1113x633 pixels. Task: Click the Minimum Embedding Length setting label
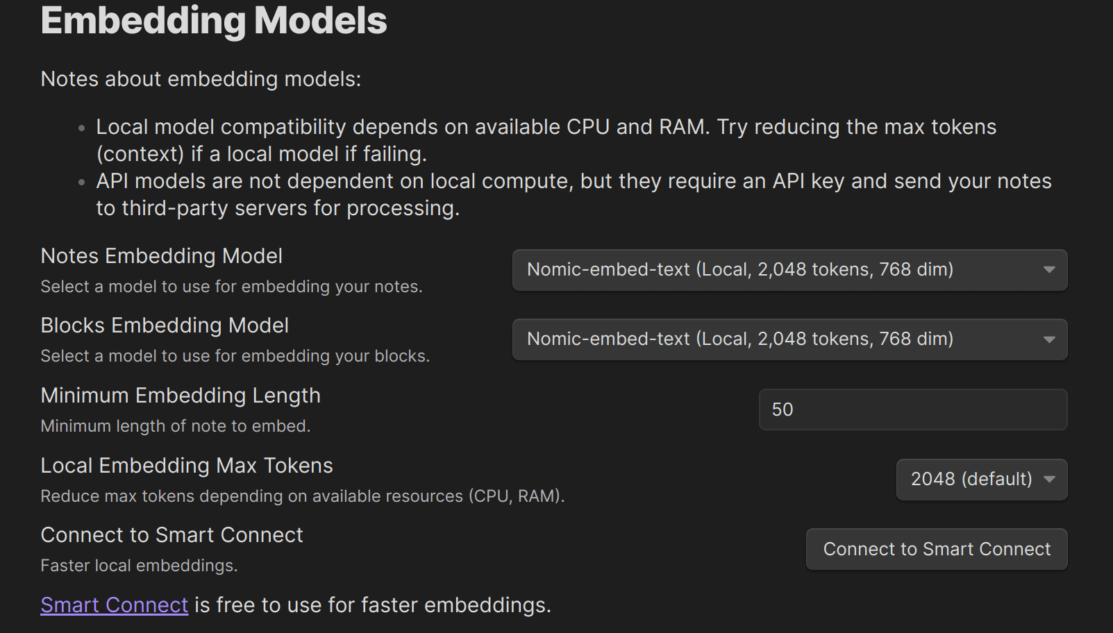[x=181, y=396]
